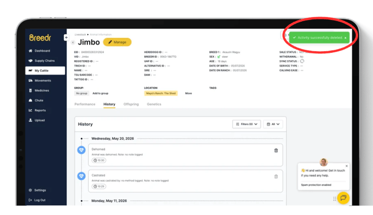Open Upload page

pos(40,120)
